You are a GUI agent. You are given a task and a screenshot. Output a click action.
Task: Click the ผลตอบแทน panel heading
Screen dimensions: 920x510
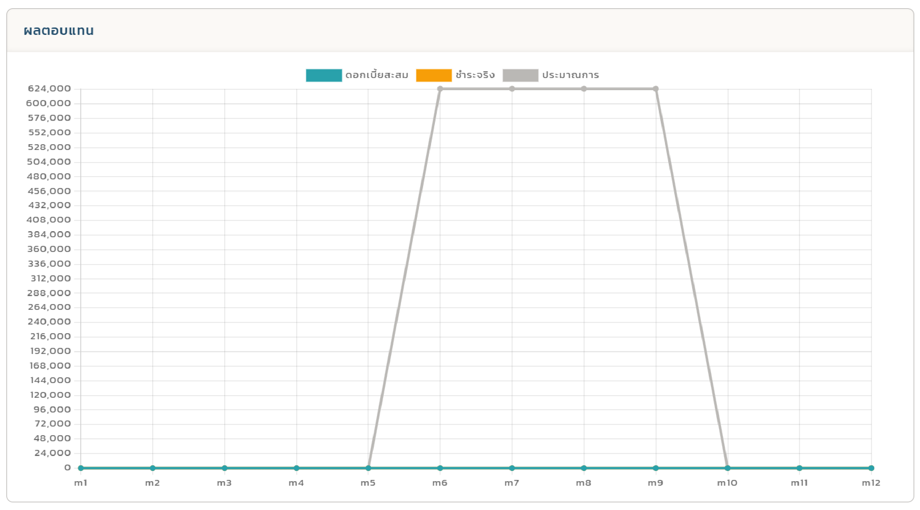pyautogui.click(x=59, y=31)
